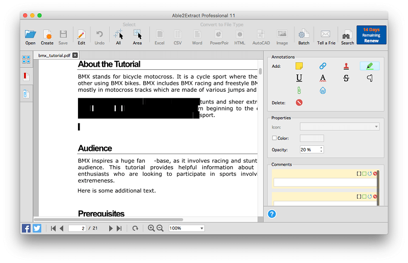
Task: Choose Select All in the toolbar
Action: (x=118, y=37)
